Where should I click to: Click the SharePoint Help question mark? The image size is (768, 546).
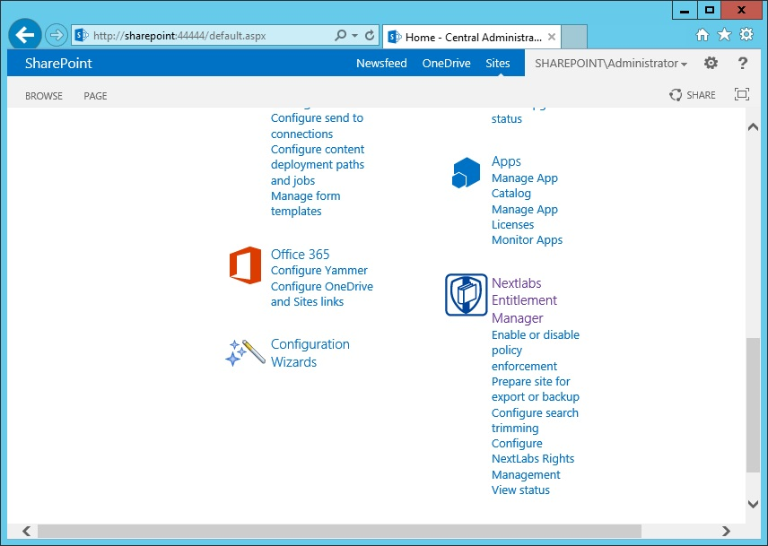coord(743,63)
